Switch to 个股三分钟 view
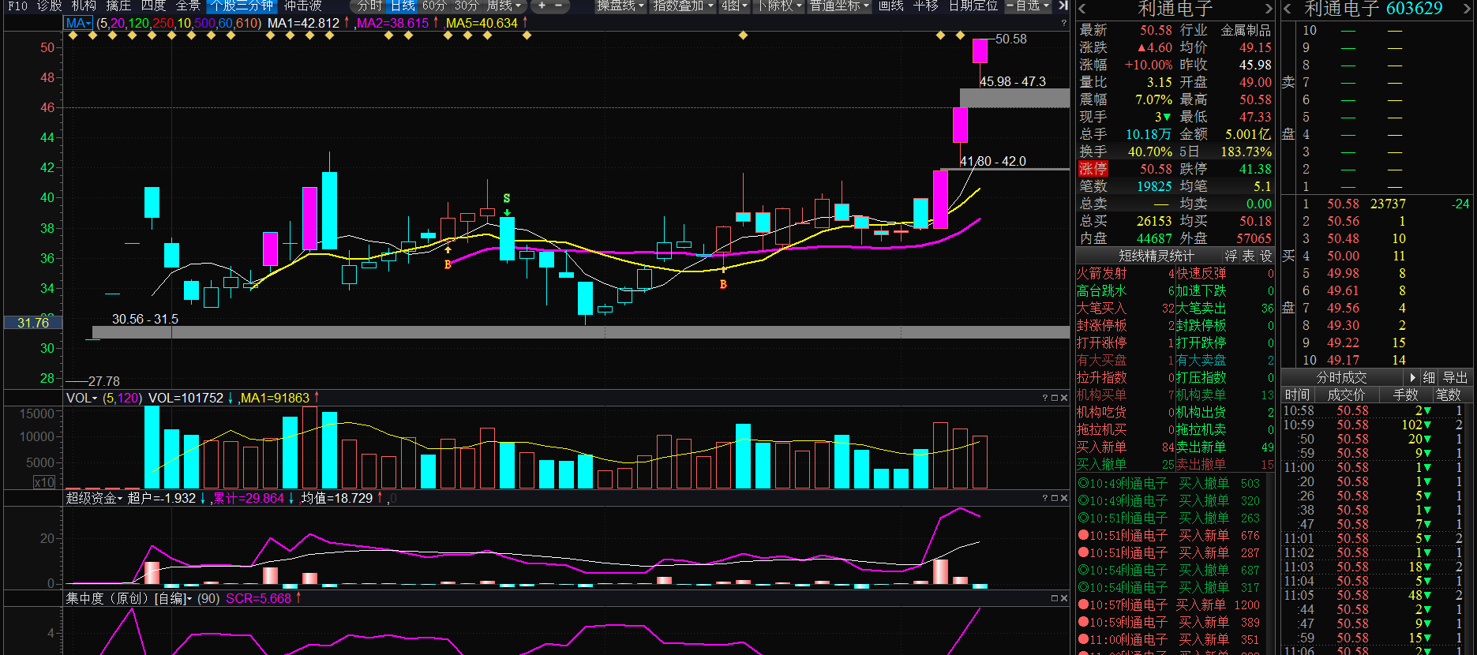 click(x=242, y=6)
